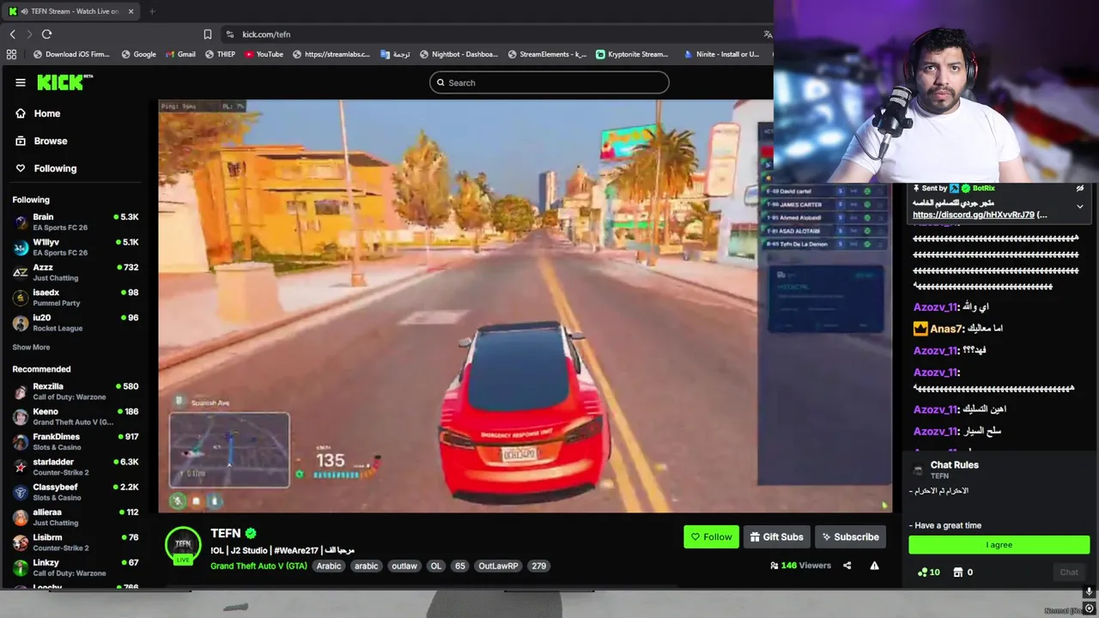Open Lisibrm recommended channel

pos(76,542)
